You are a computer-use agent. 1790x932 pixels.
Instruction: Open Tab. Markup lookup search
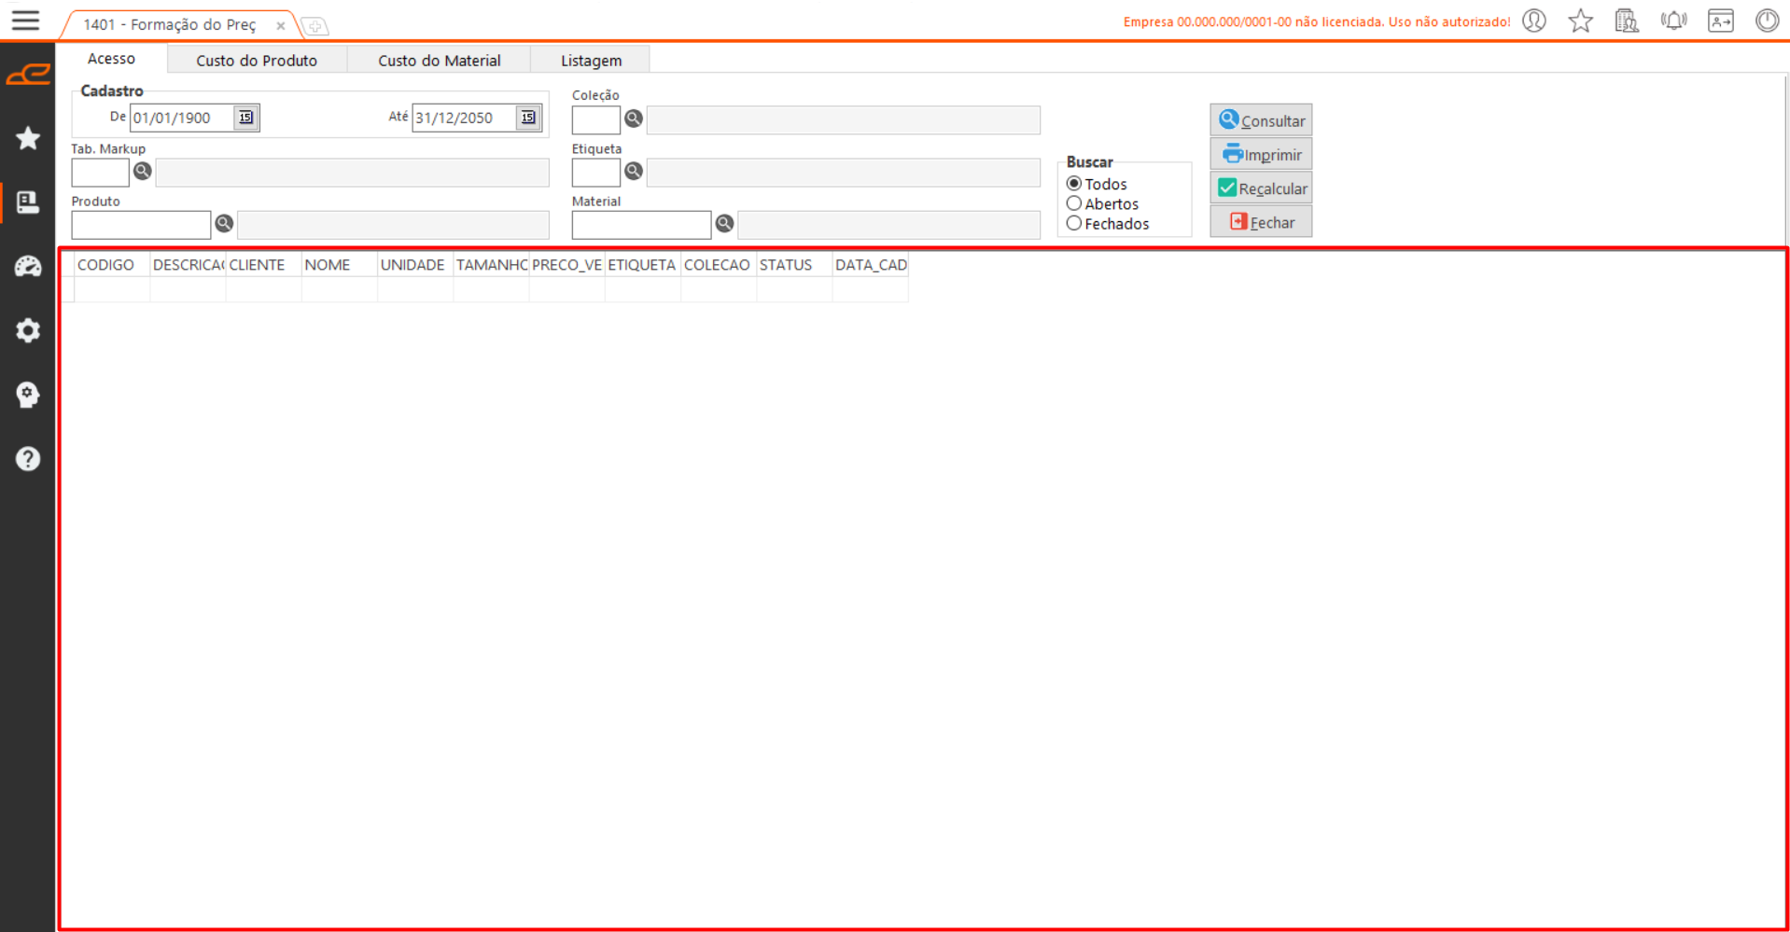tap(142, 172)
